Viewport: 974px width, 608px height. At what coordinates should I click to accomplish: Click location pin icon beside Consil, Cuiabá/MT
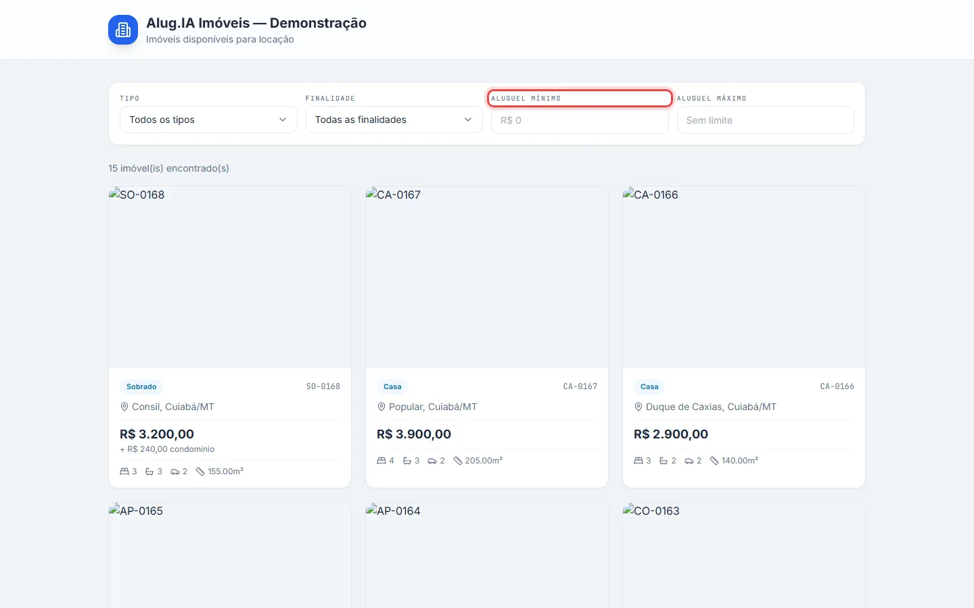tap(124, 407)
